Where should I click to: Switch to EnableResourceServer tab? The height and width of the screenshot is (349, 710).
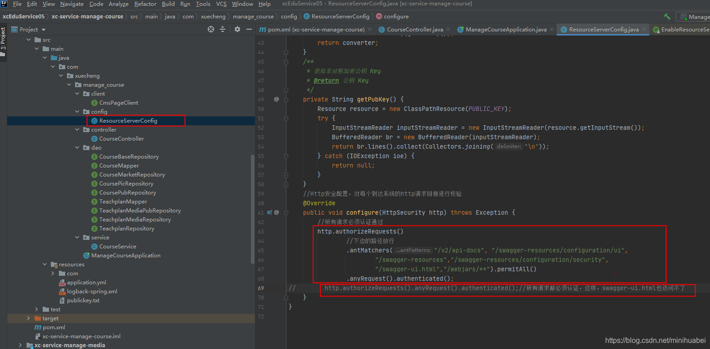point(681,29)
